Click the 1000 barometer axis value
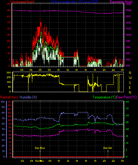The height and width of the screenshot is (165, 138). pos(129,35)
